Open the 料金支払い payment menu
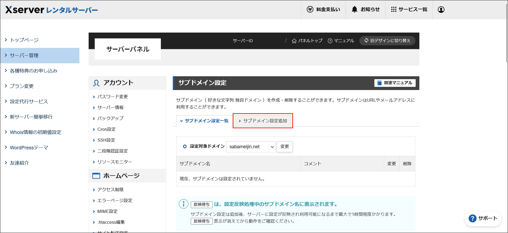508x233 pixels. click(x=323, y=10)
